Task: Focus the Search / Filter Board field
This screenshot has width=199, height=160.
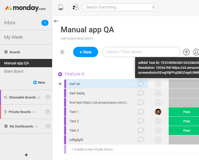Action: point(141,52)
